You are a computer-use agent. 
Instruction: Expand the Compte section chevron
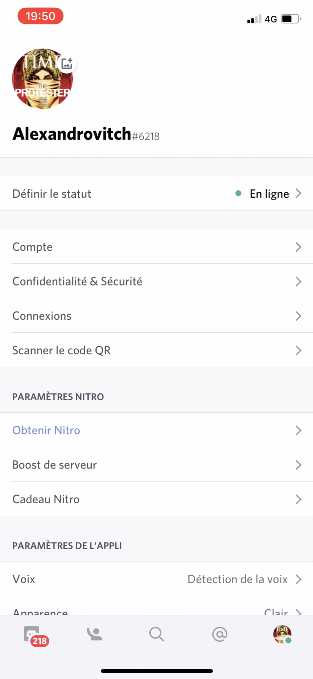pos(299,247)
